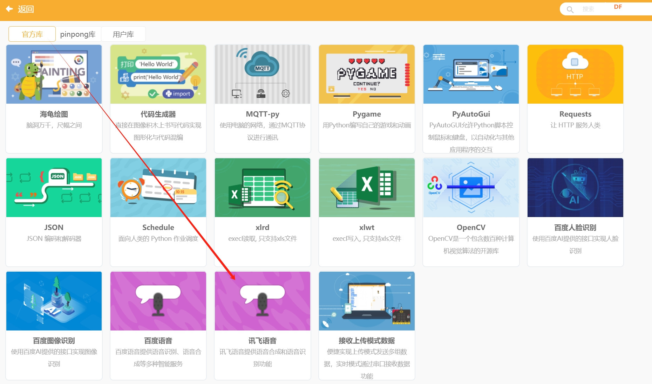The width and height of the screenshot is (652, 384).
Task: Click the OpenCV title text
Action: tap(471, 228)
